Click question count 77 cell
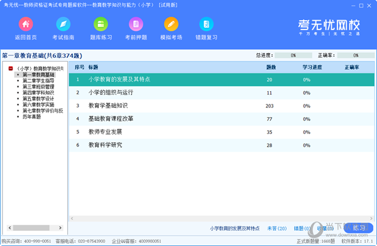 coord(270,119)
